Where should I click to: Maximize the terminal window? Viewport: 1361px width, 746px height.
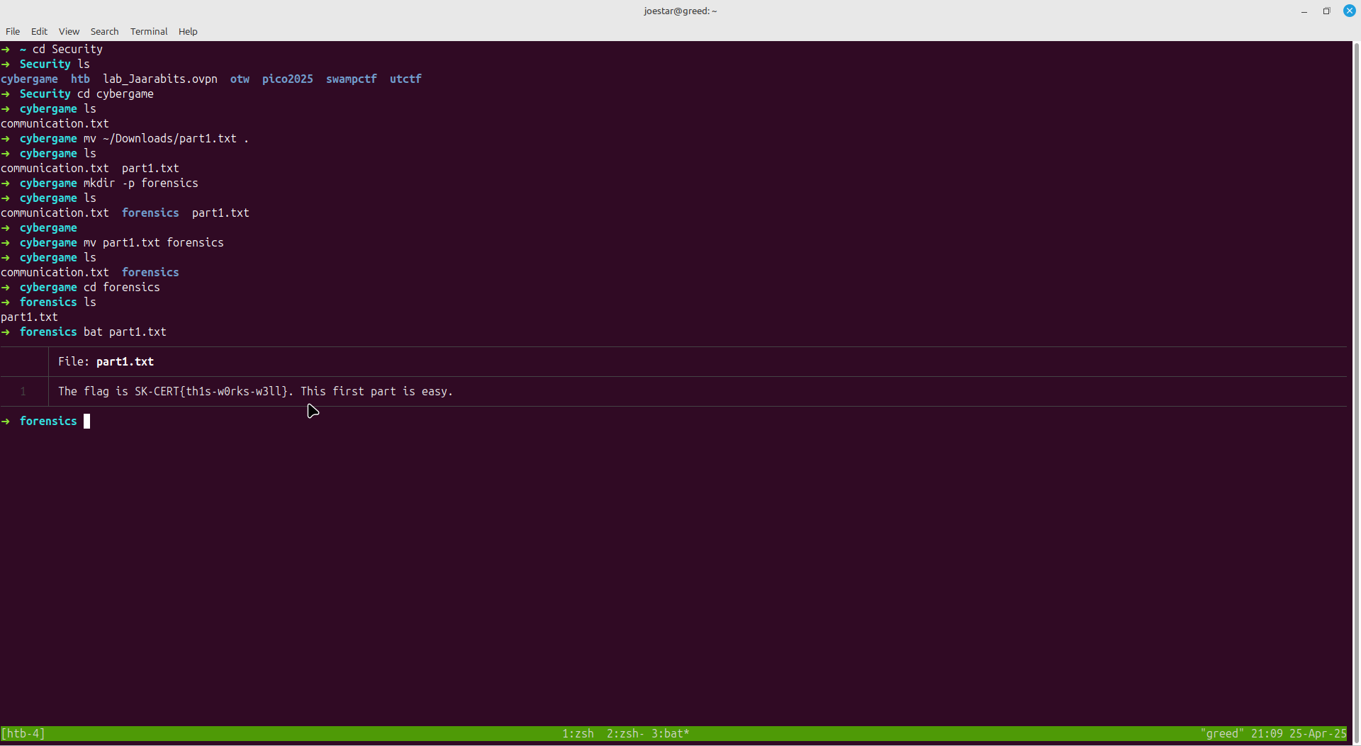(1326, 11)
